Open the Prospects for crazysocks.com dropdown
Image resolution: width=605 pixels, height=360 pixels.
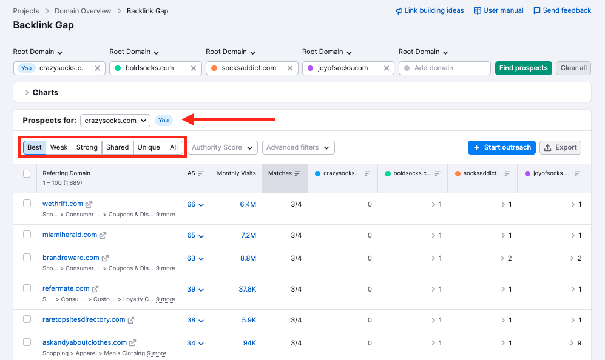[115, 121]
